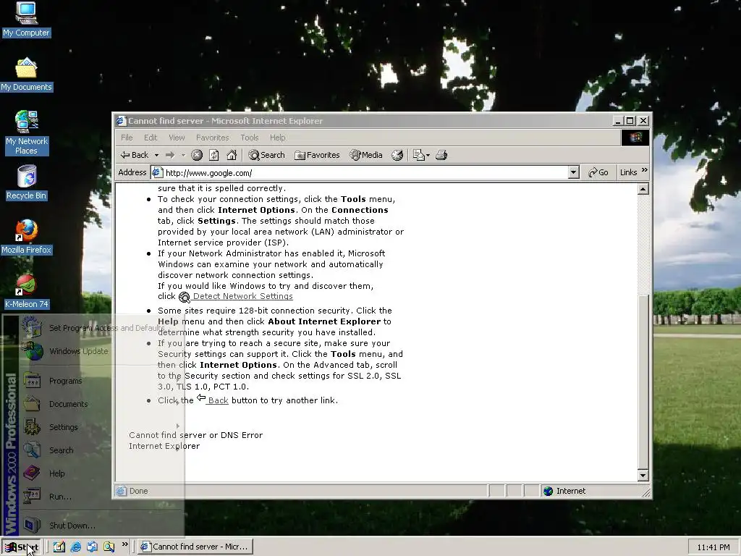Launch Internet Explorer from quick launch
Viewport: 741px width, 556px height.
(75, 547)
